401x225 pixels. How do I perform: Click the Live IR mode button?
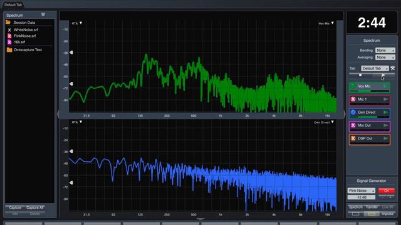(x=387, y=207)
